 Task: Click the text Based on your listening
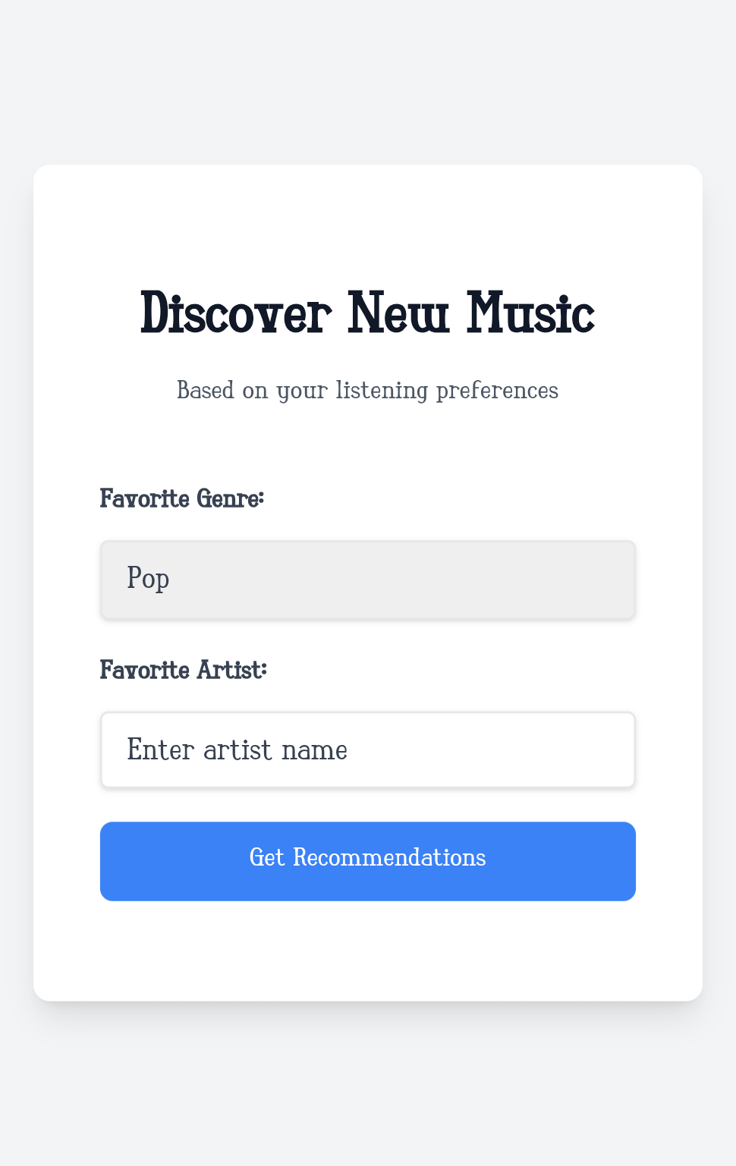click(303, 391)
